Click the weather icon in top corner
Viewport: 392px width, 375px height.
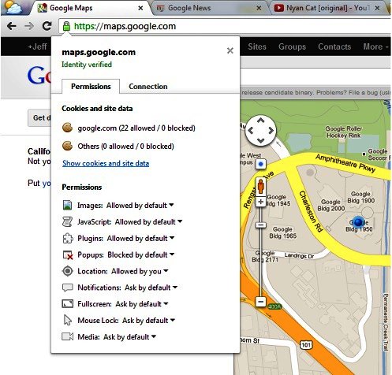tap(13, 7)
